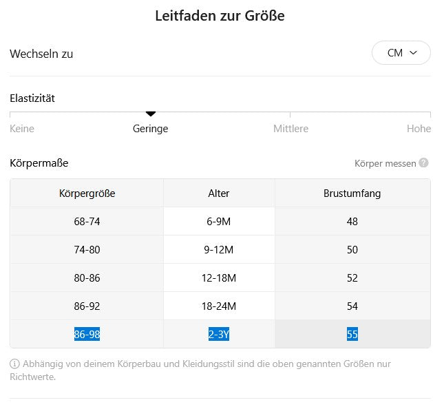Viewport: 433px width, 409px height.
Task: Select the Geringe elasticity label
Action: 151,129
